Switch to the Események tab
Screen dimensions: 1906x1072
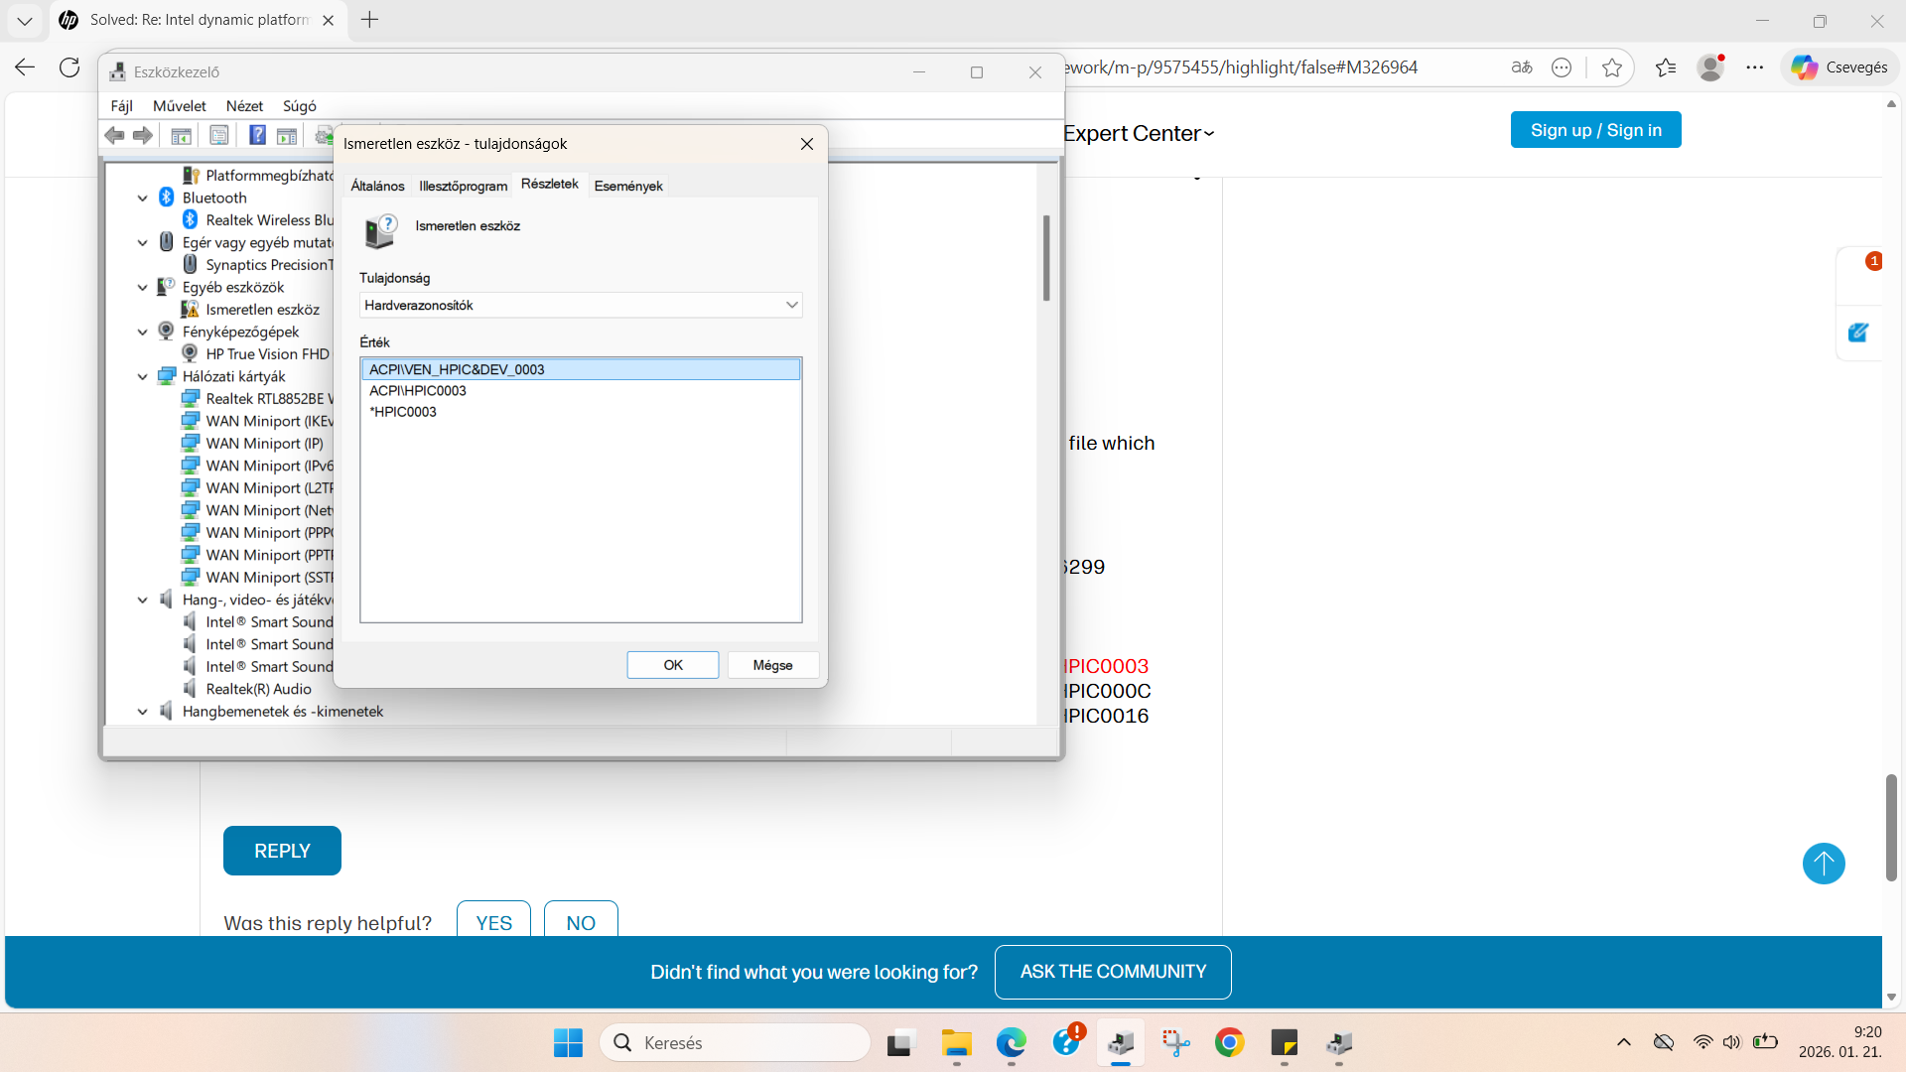tap(628, 186)
